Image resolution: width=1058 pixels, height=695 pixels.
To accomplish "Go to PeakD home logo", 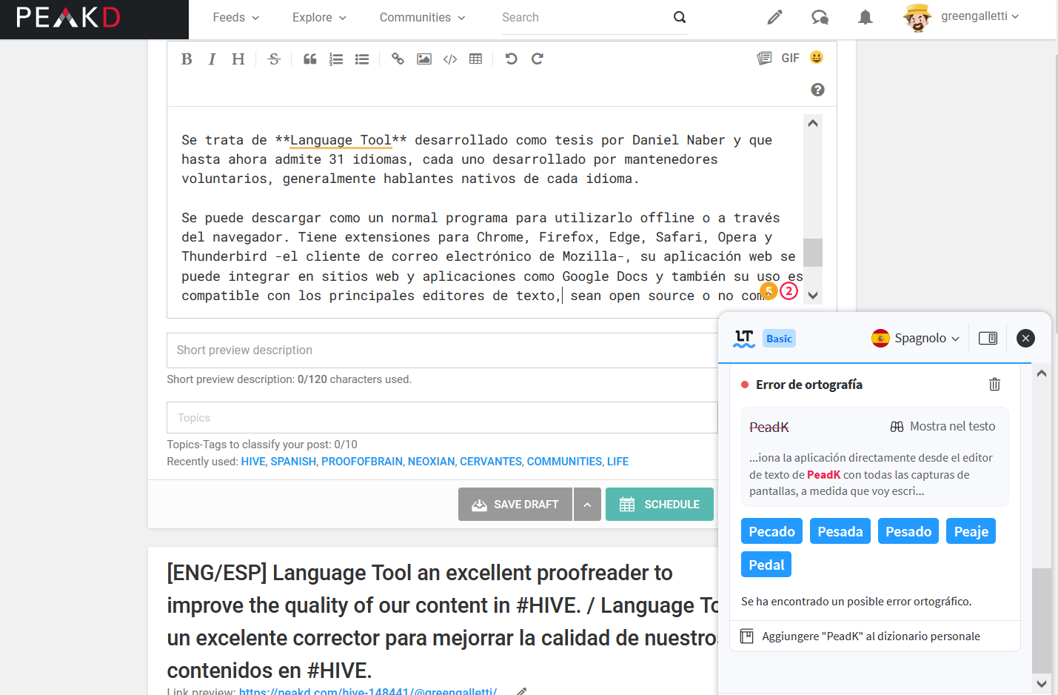I will pos(68,17).
